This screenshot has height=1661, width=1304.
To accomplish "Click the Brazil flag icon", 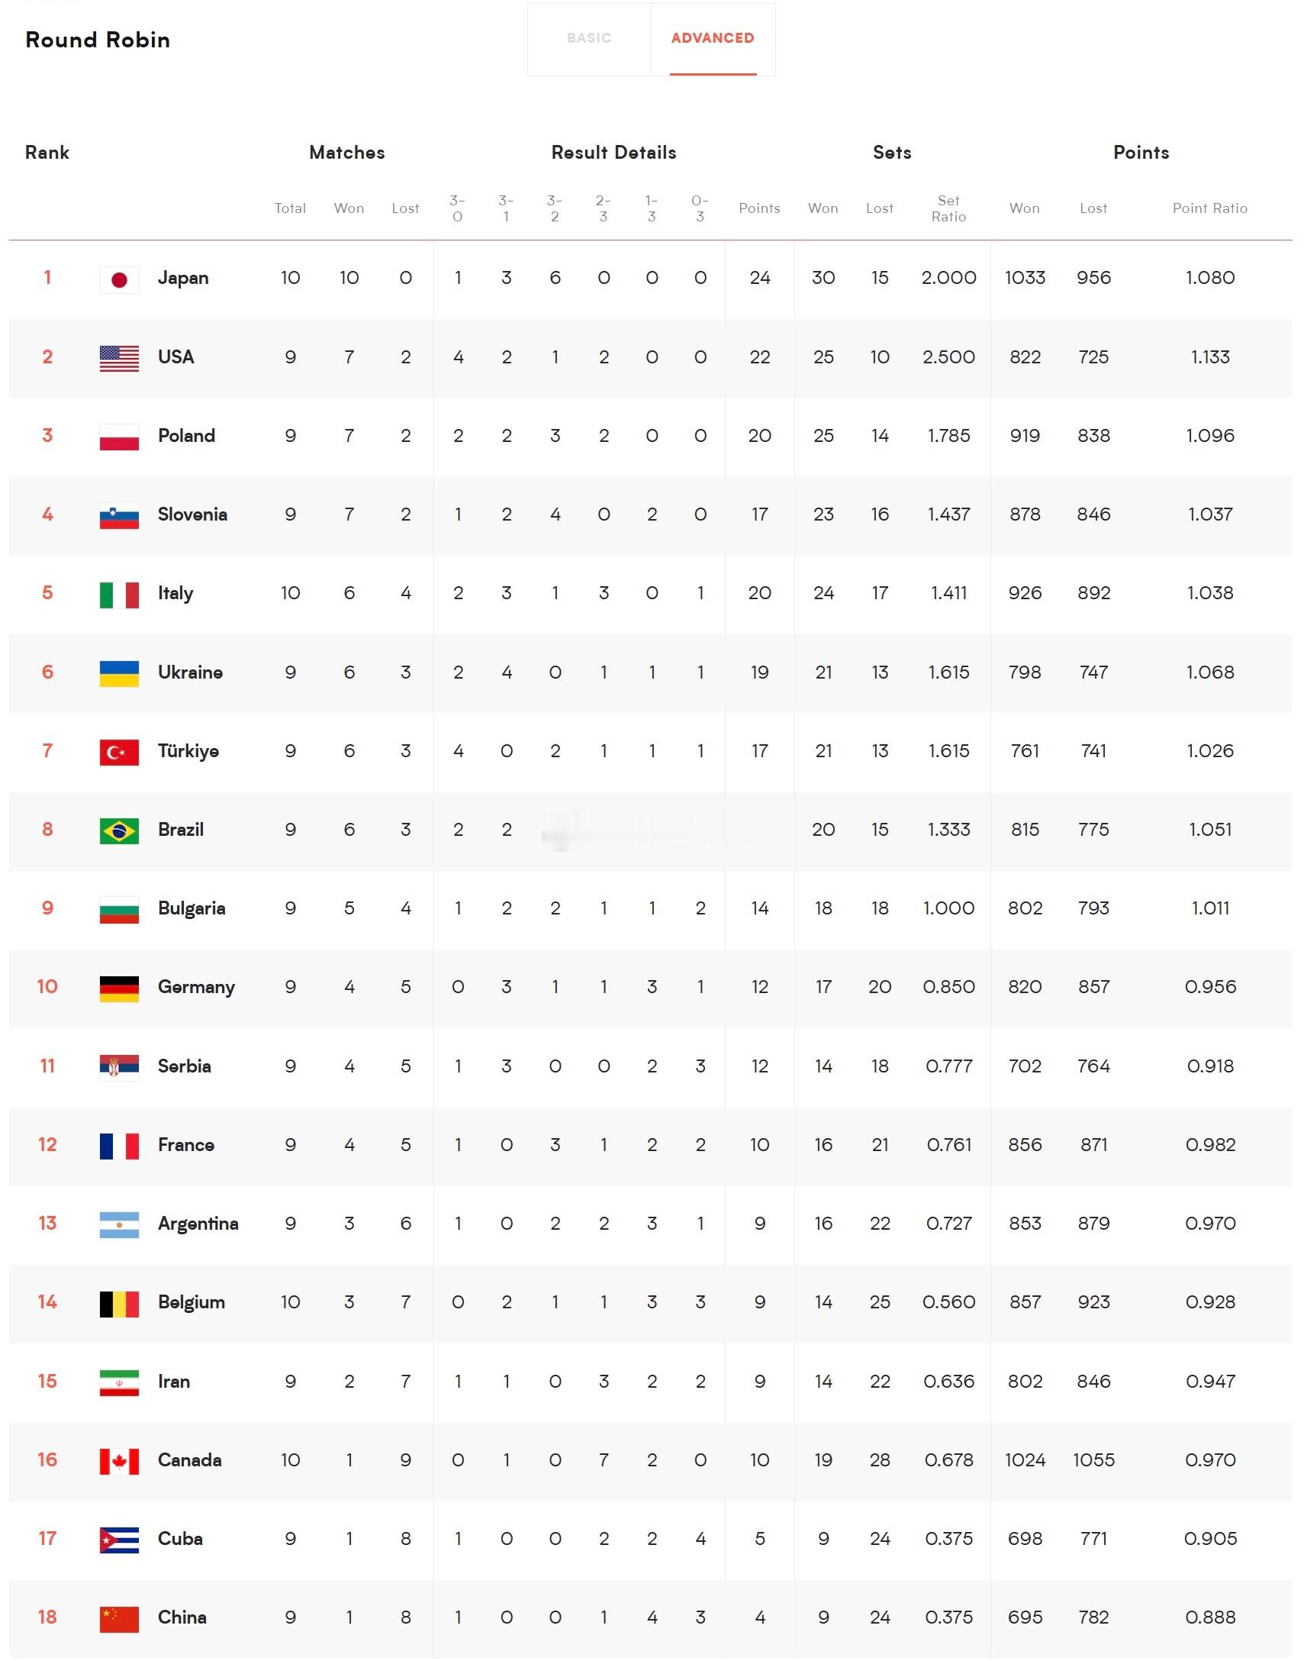I will tap(119, 831).
